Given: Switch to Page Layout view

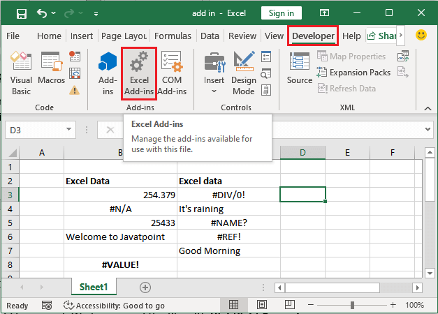Looking at the screenshot, I should coord(262,305).
